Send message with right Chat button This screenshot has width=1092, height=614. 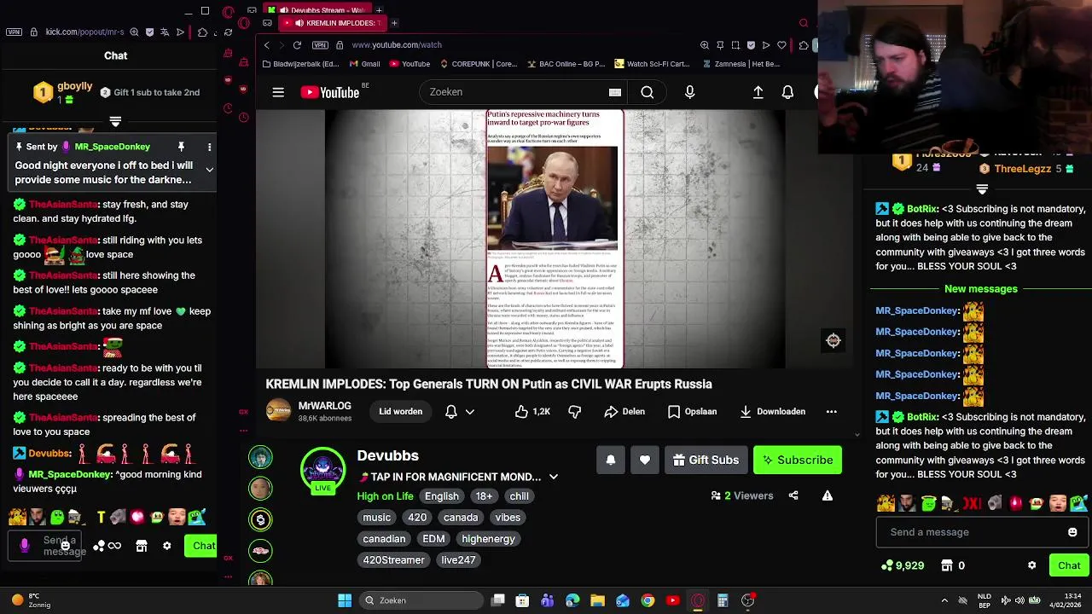pos(1069,565)
